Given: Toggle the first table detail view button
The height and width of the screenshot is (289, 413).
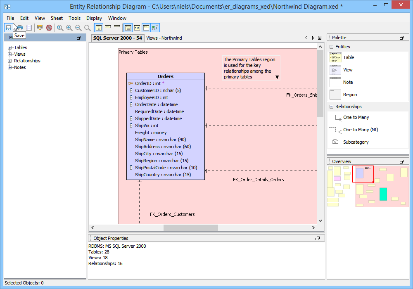Looking at the screenshot, I should click(x=99, y=28).
